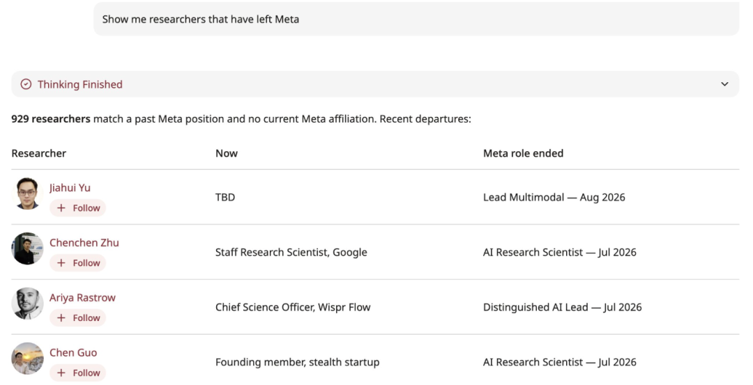Click the Now column header

(x=226, y=153)
